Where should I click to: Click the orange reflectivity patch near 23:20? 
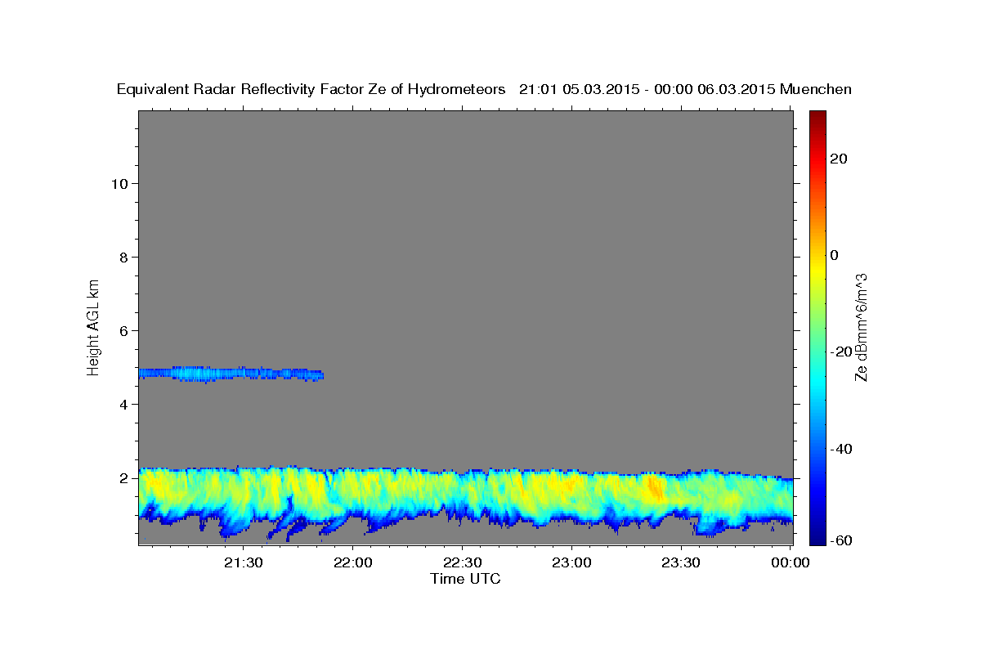point(656,490)
